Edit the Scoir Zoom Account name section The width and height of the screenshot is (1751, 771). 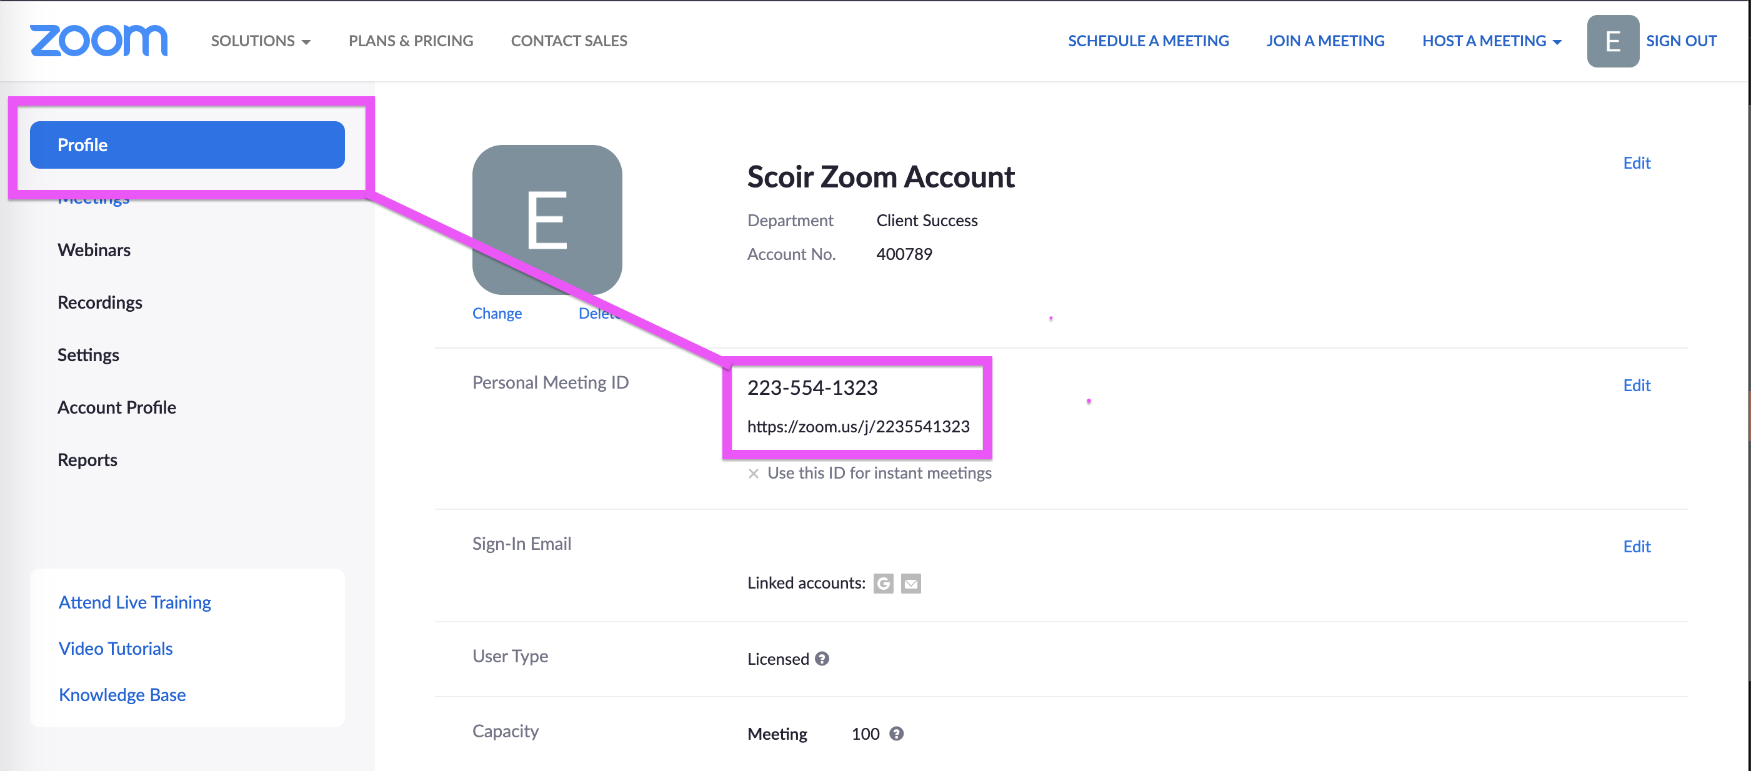(x=1637, y=163)
